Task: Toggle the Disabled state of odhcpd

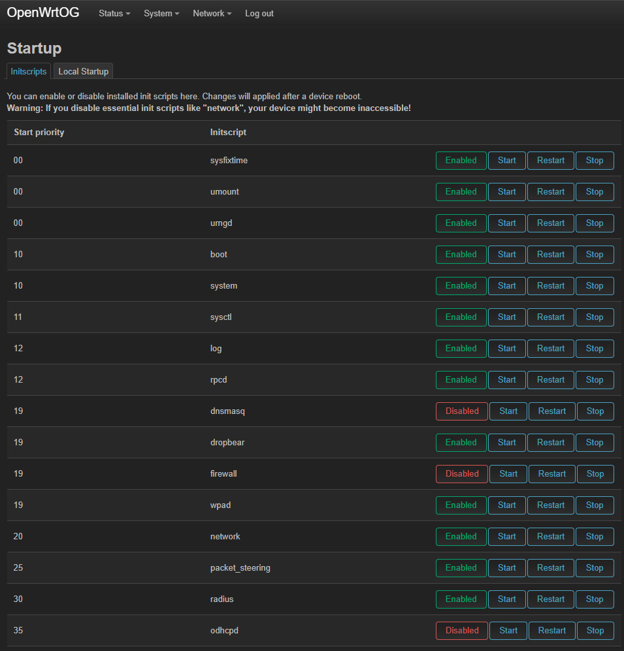Action: click(461, 631)
